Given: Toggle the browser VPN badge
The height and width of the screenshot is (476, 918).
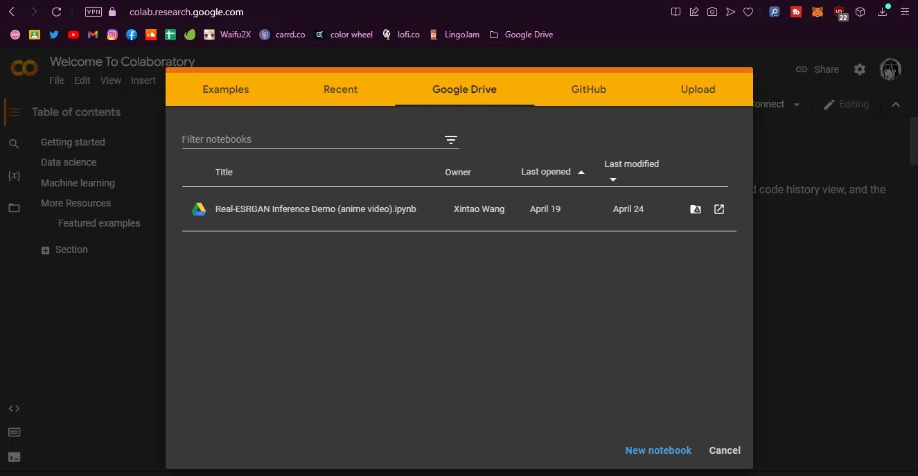Looking at the screenshot, I should point(93,12).
